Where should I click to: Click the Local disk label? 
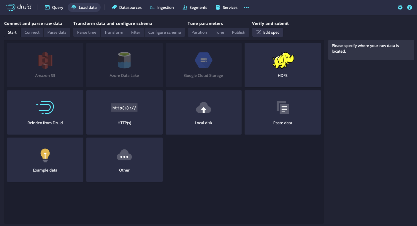tap(204, 123)
